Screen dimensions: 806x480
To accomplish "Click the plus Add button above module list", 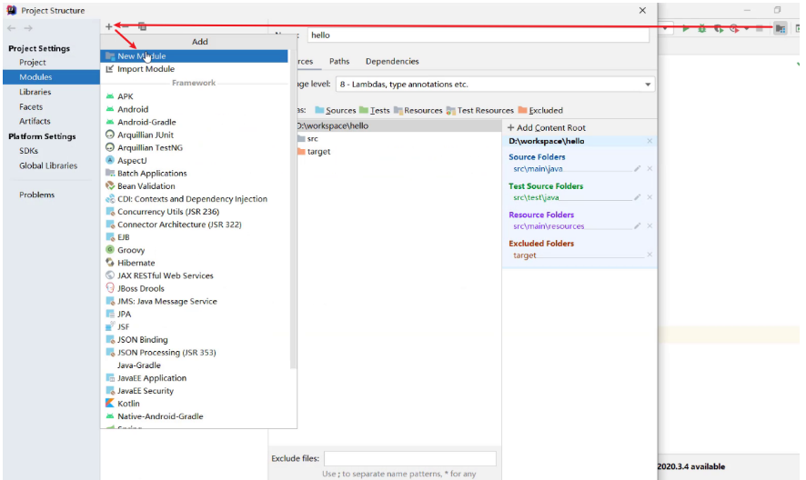I will click(x=108, y=26).
